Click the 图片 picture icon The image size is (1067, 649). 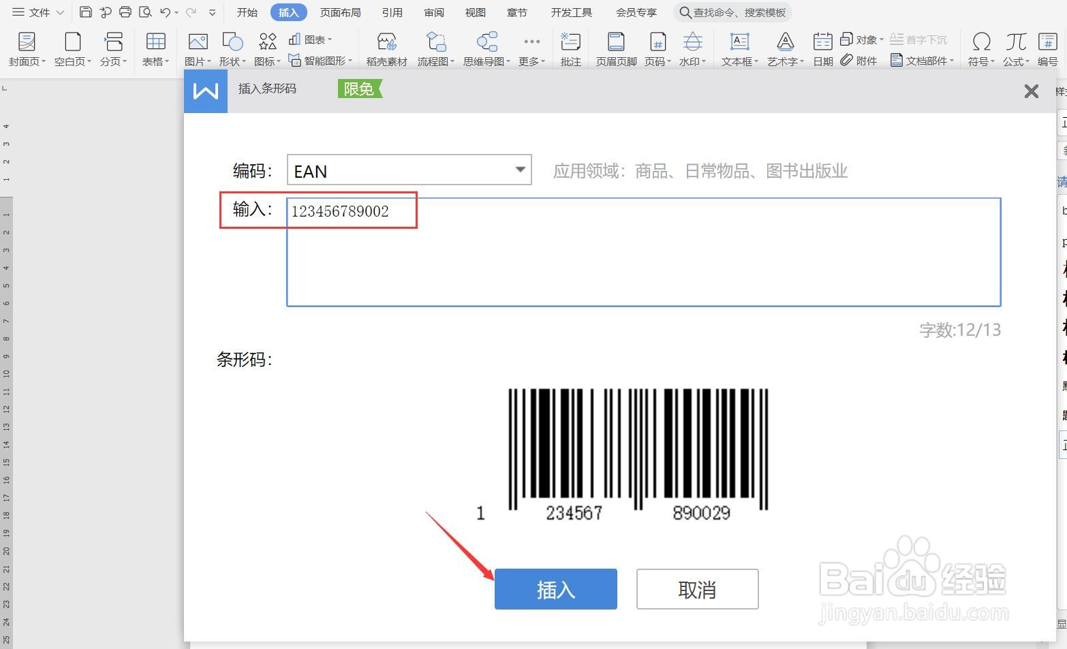click(x=198, y=42)
